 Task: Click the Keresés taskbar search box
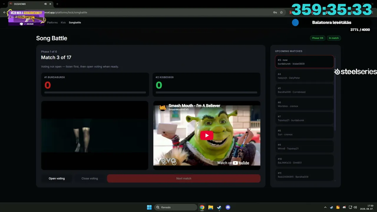pyautogui.click(x=176, y=207)
